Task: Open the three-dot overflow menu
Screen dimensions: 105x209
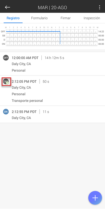Action: [x=100, y=7]
